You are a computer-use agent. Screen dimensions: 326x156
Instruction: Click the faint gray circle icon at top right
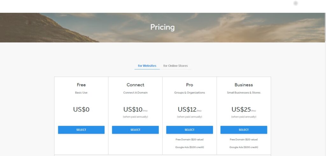click(x=295, y=3)
